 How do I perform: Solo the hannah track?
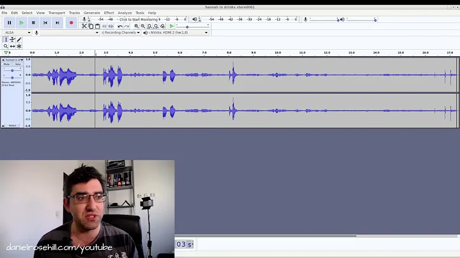coord(18,64)
